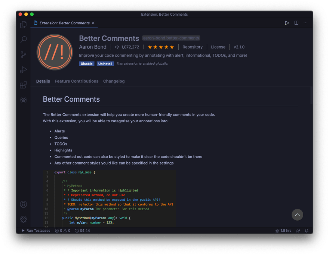Image resolution: width=329 pixels, height=255 pixels.
Task: Click the 'Better Comments' readme heading
Action: pyautogui.click(x=71, y=99)
